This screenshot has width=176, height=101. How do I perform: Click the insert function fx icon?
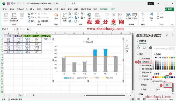[x=28, y=29]
